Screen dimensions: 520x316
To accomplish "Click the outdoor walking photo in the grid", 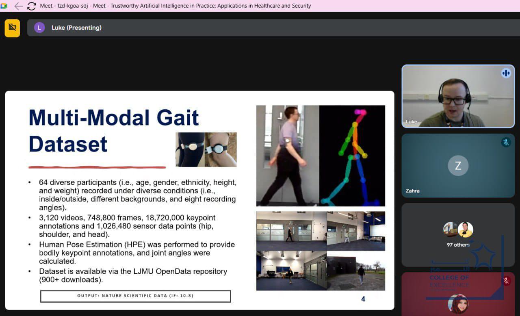I will coord(356,271).
